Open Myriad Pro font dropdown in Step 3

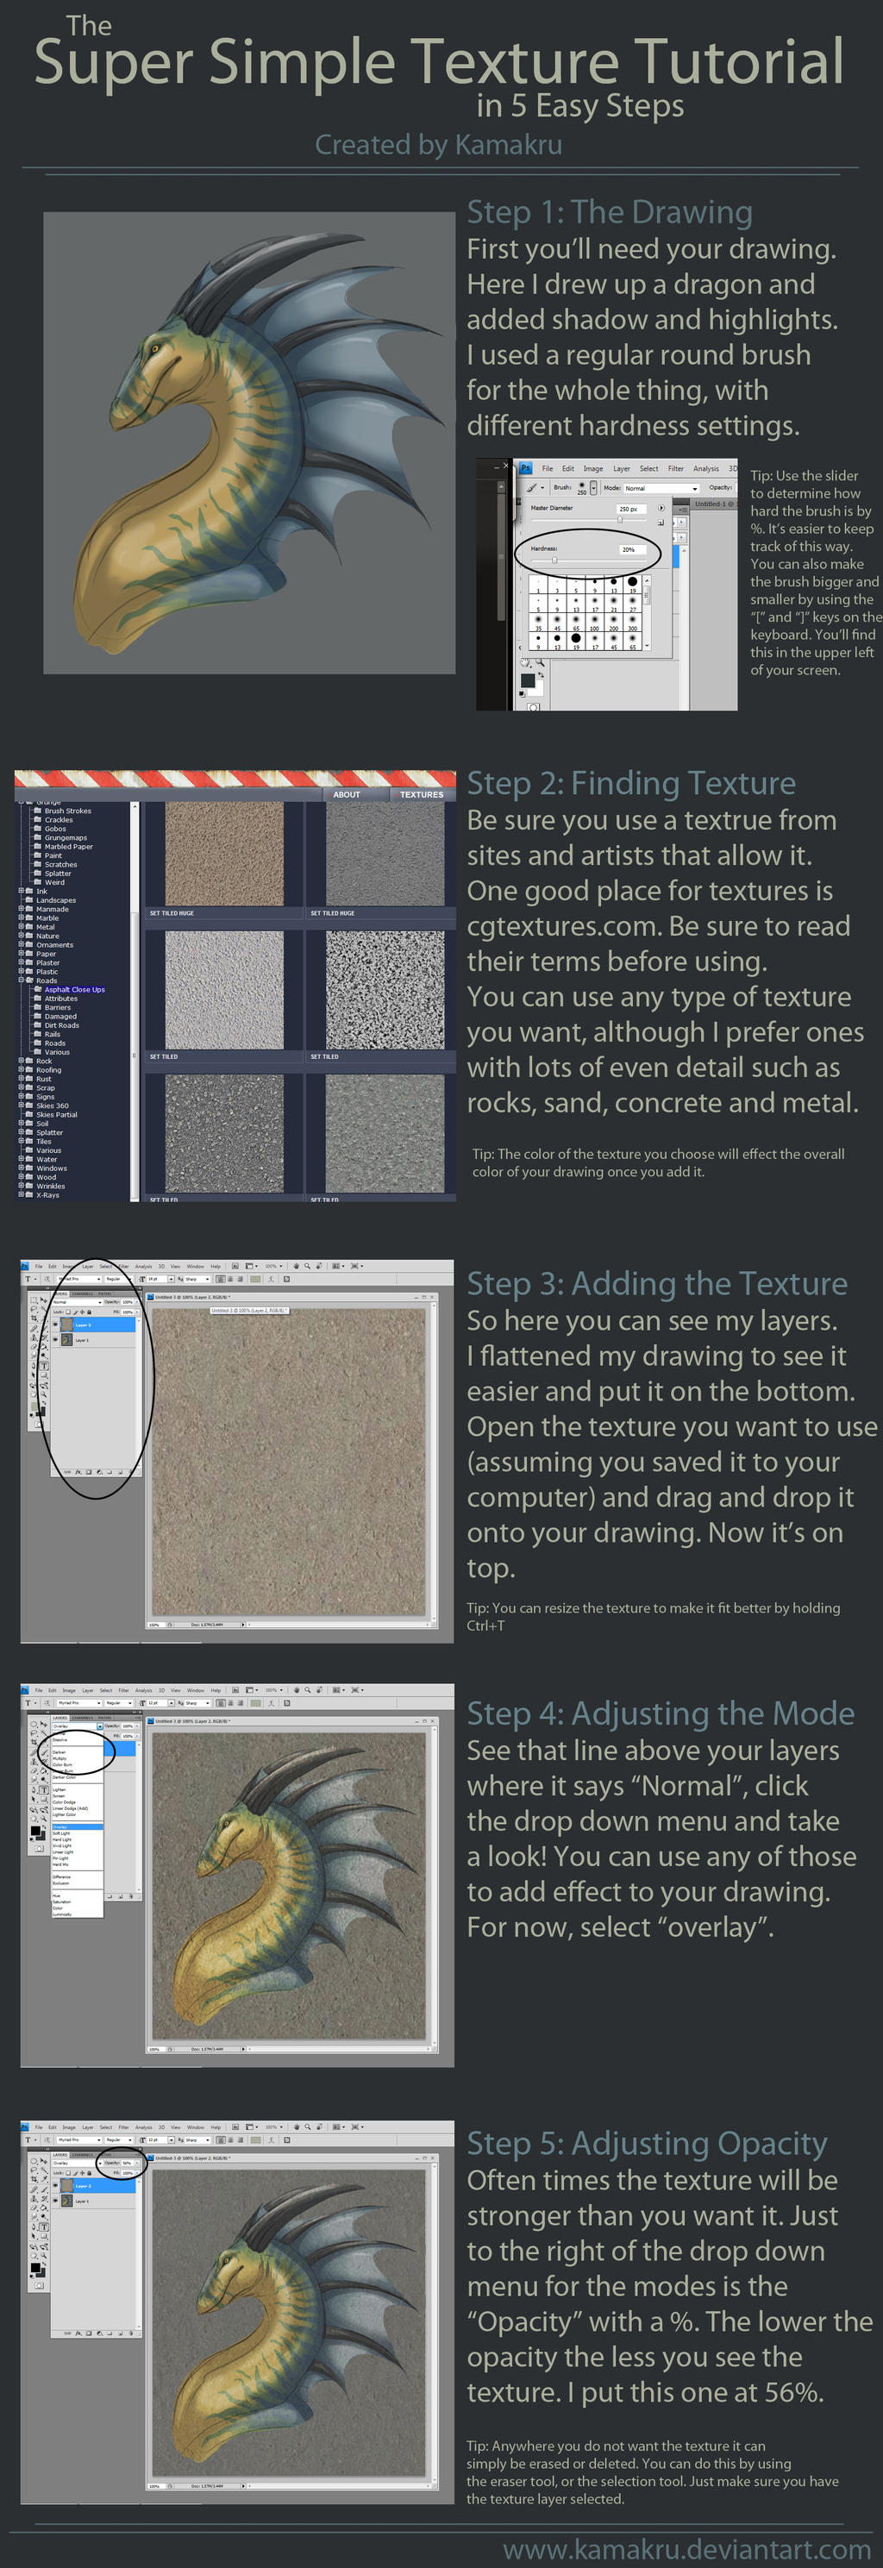pos(78,1280)
